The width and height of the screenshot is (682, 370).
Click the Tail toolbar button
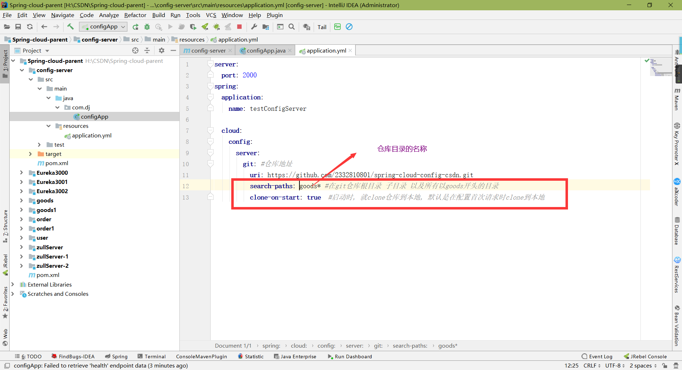pos(322,27)
